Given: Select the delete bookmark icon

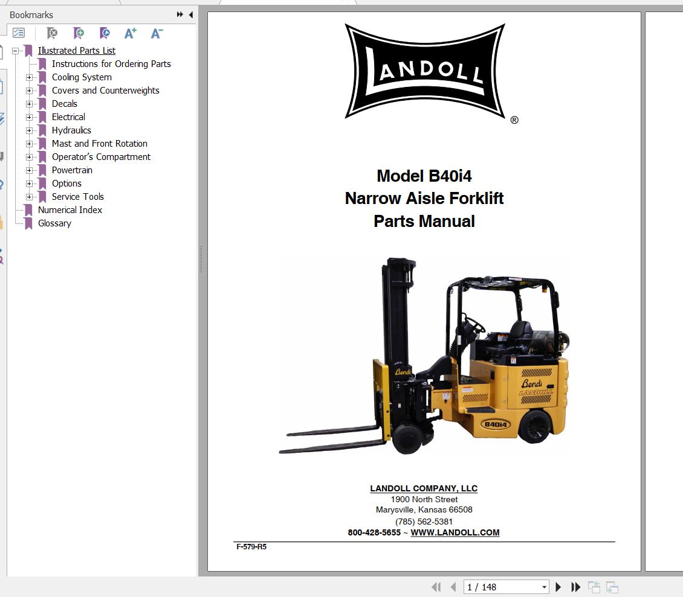Looking at the screenshot, I should (52, 33).
